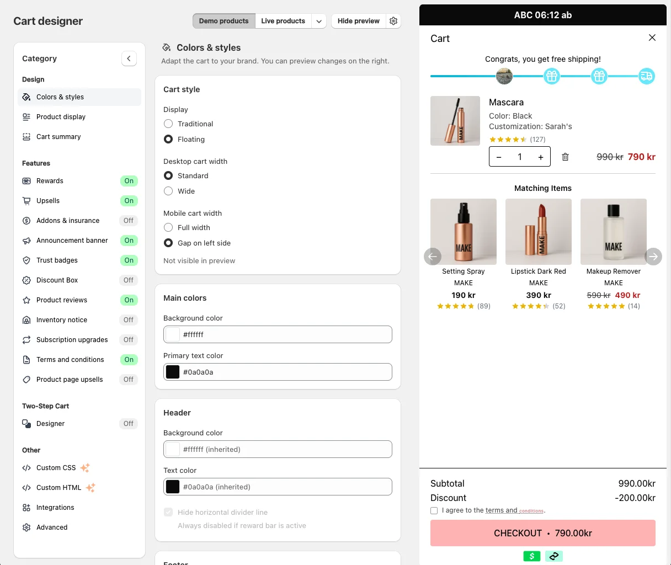This screenshot has height=565, width=671.
Task: Click the Rewards icon in Features list
Action: 26,181
